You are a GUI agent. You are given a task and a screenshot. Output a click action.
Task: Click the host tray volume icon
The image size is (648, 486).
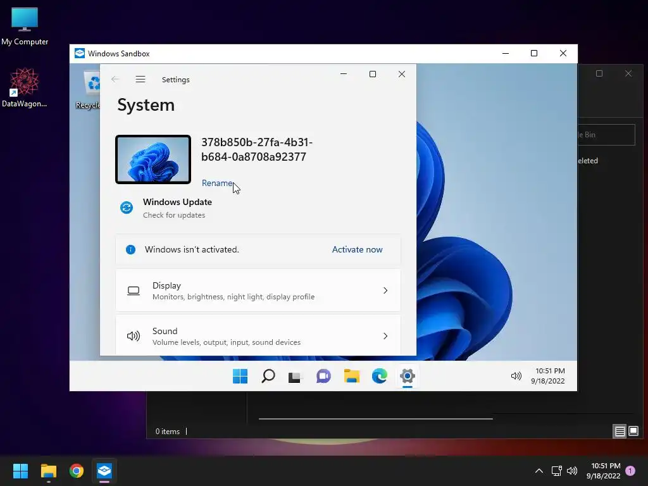pos(572,471)
